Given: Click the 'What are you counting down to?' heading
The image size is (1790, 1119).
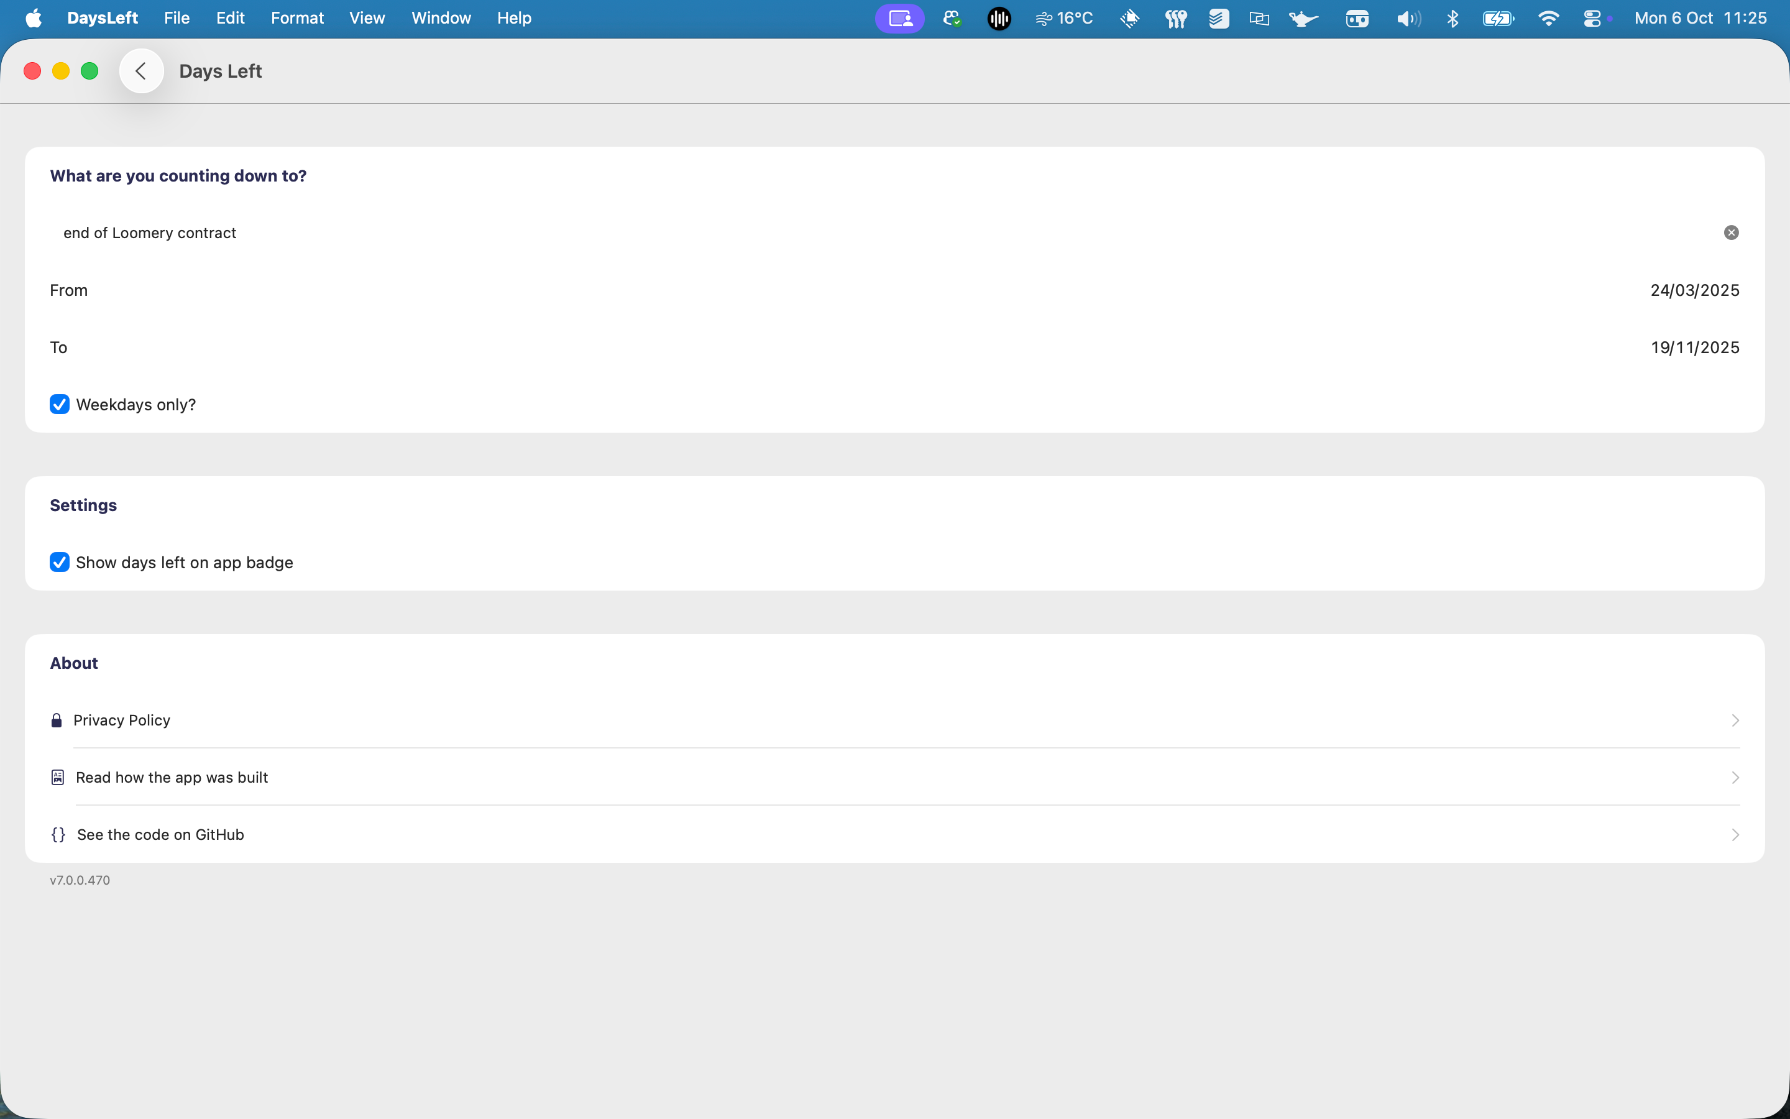Looking at the screenshot, I should pyautogui.click(x=178, y=176).
